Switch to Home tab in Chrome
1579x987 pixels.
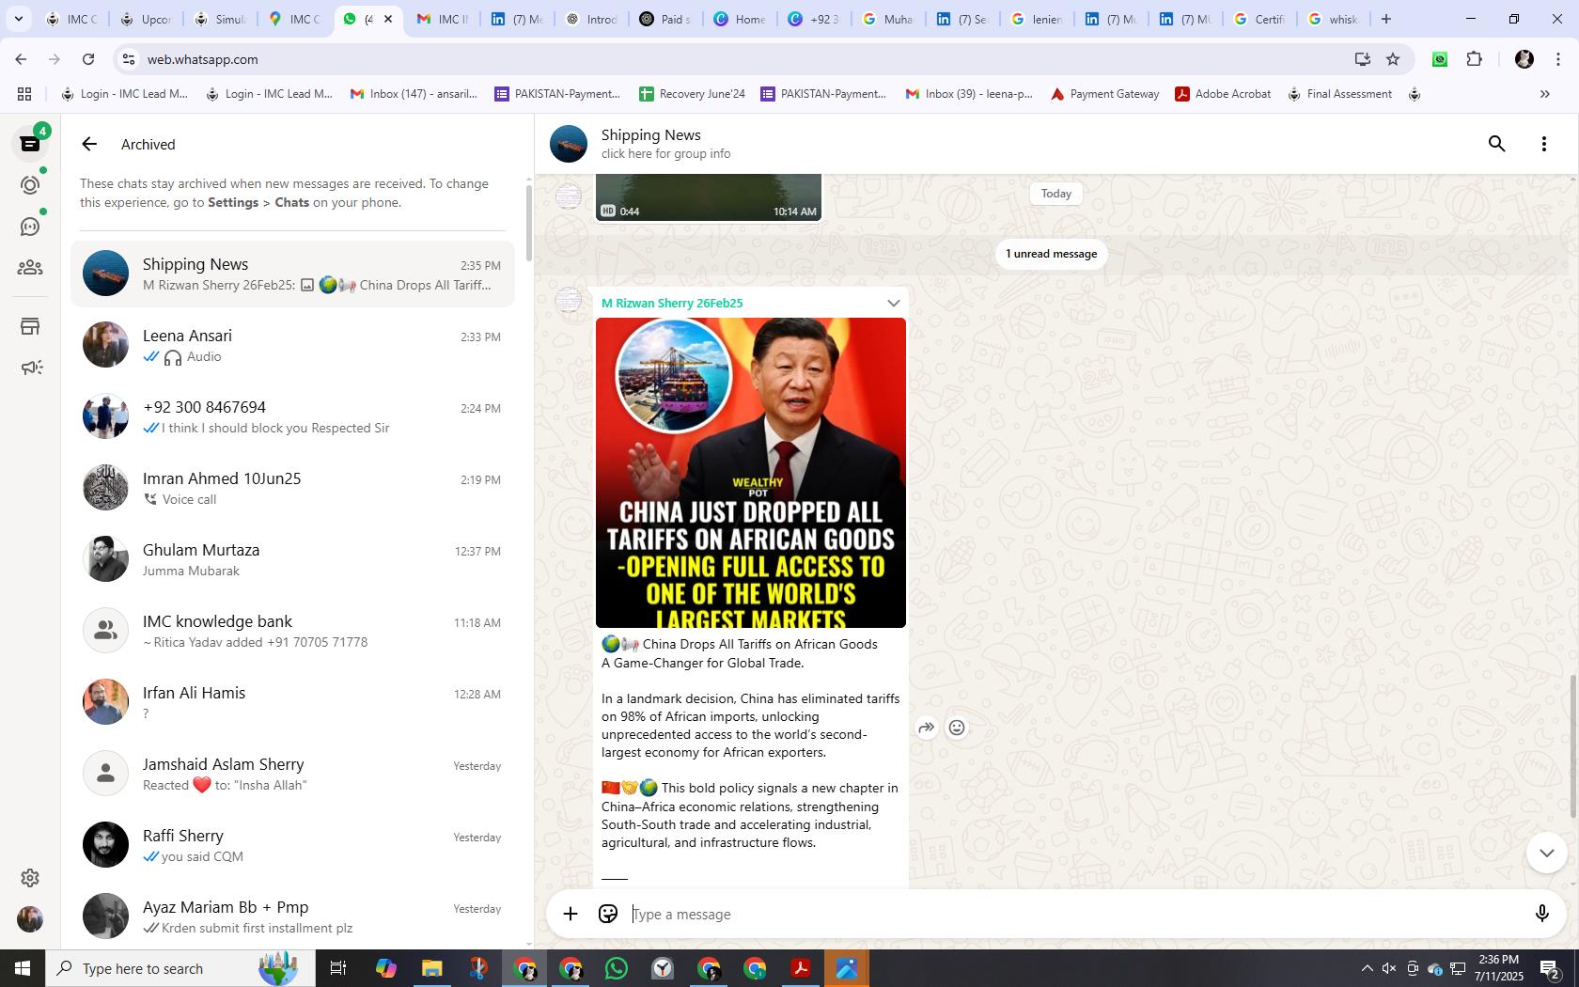click(739, 19)
